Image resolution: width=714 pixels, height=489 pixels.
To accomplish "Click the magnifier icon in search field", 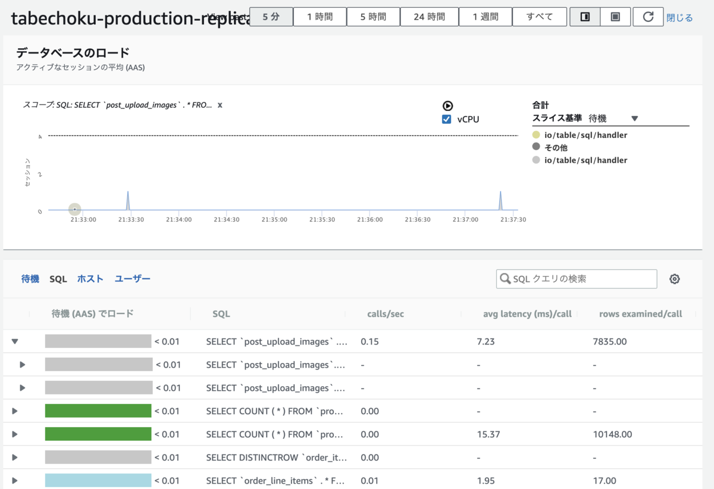I will pyautogui.click(x=505, y=278).
